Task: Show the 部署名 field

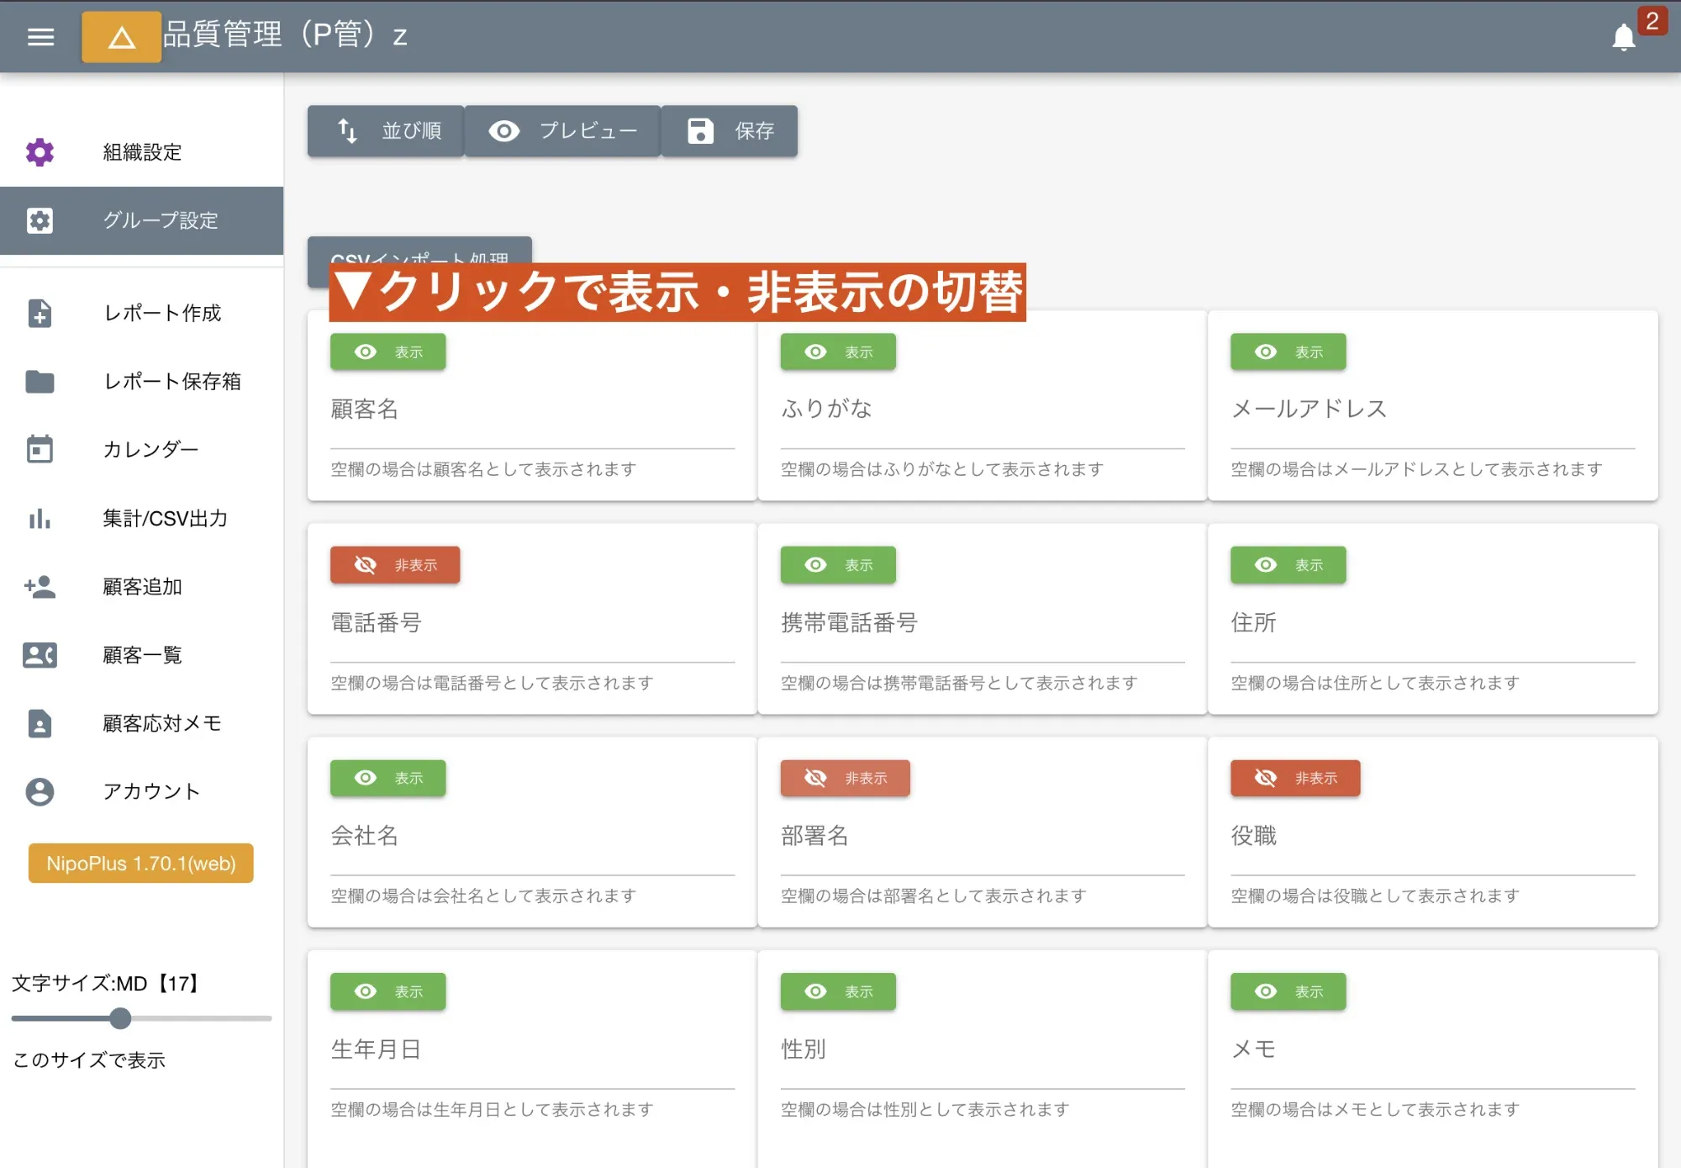Action: [x=845, y=778]
